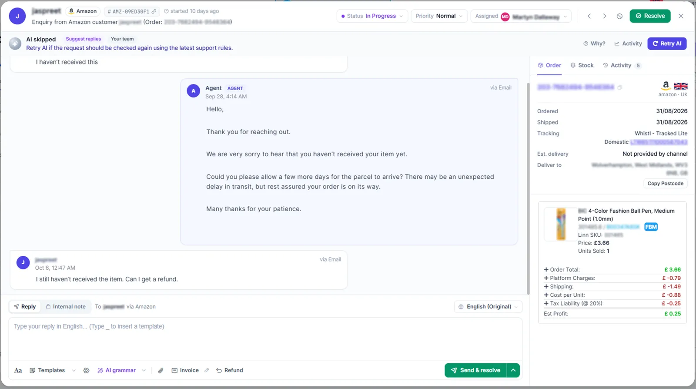The height and width of the screenshot is (389, 696).
Task: Select the Reply tab
Action: coord(25,307)
